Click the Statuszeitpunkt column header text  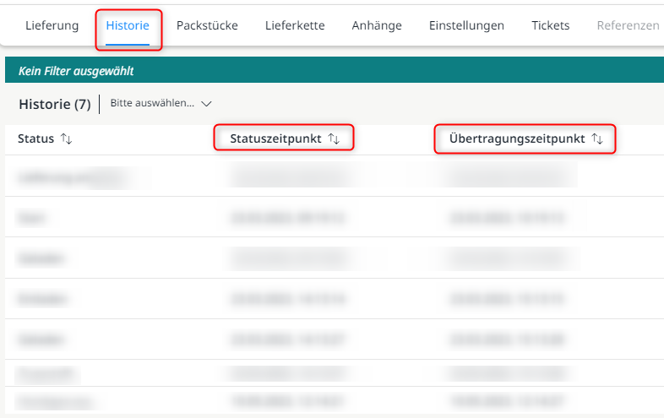click(x=275, y=138)
